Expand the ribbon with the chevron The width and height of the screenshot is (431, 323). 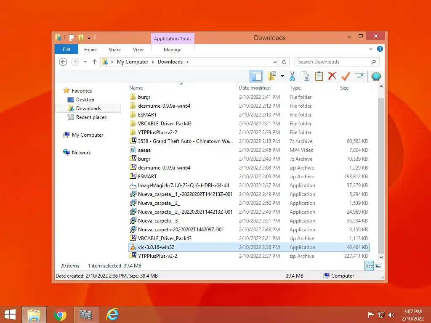click(x=370, y=49)
